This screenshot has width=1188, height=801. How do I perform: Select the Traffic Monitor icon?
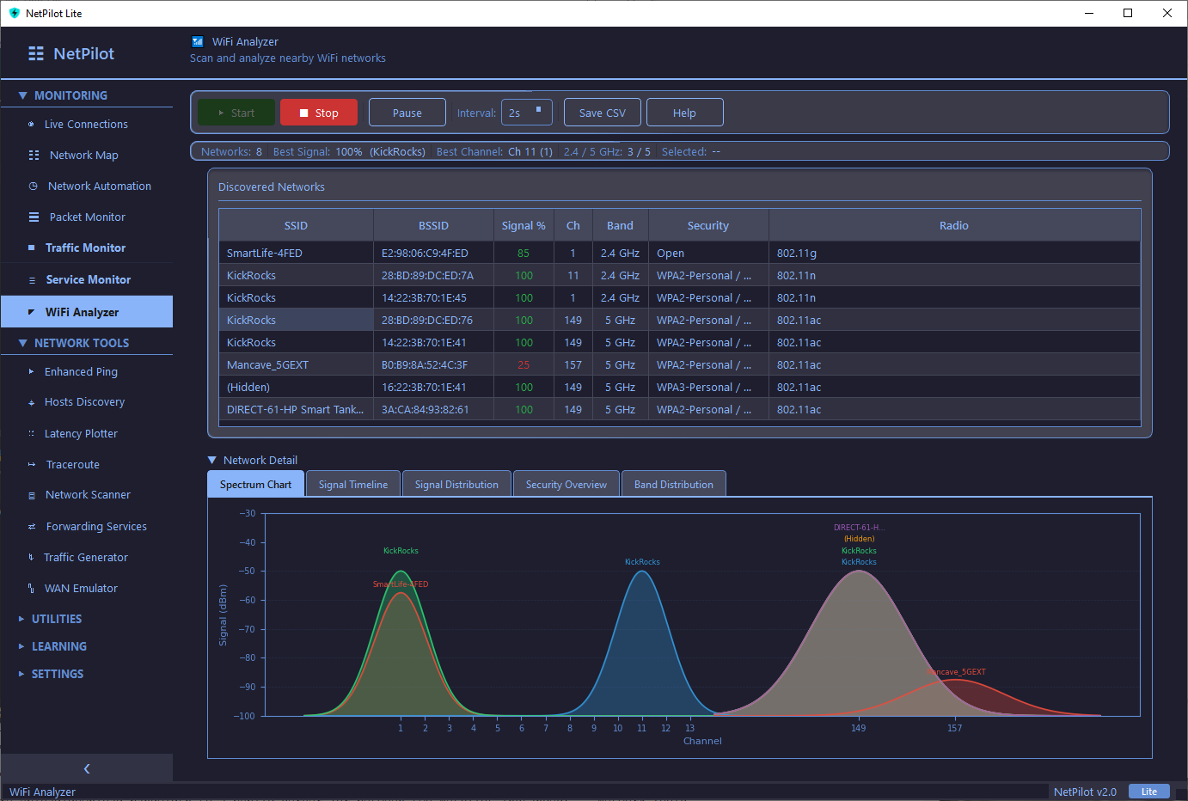(29, 248)
